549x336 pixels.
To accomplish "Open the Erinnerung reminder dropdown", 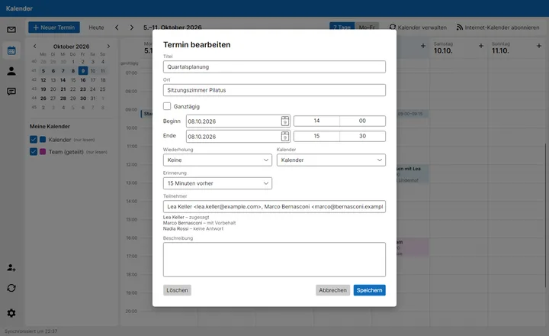I will (x=217, y=183).
